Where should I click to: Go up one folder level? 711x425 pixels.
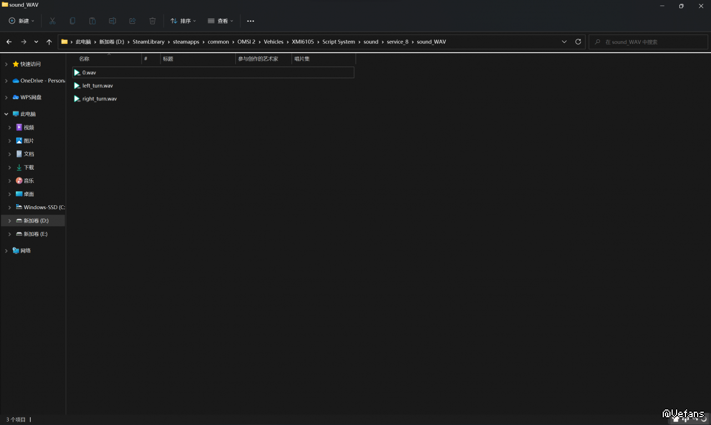pyautogui.click(x=49, y=42)
